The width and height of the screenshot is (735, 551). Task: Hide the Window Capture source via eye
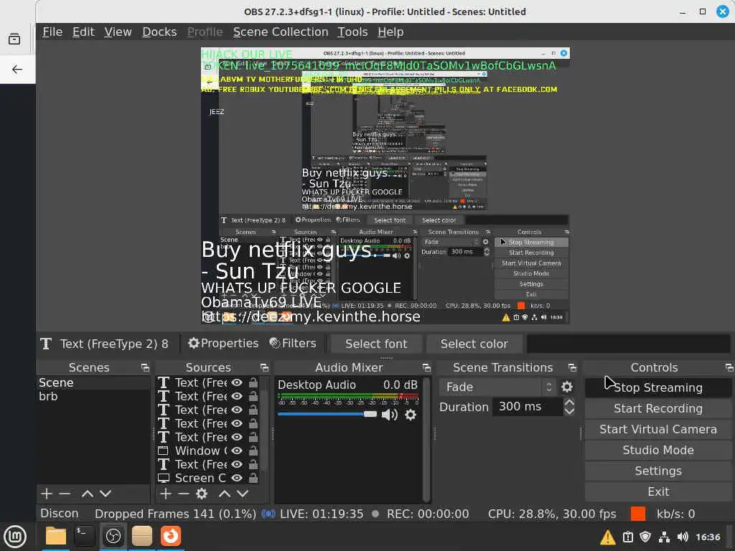click(x=237, y=451)
